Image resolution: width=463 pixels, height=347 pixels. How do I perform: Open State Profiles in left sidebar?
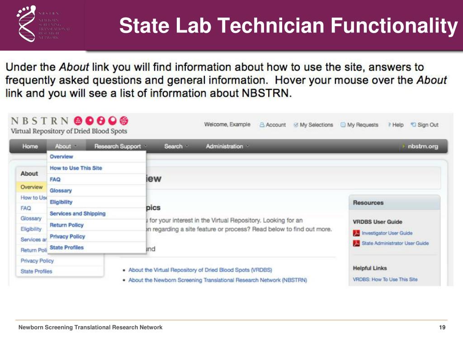point(36,272)
